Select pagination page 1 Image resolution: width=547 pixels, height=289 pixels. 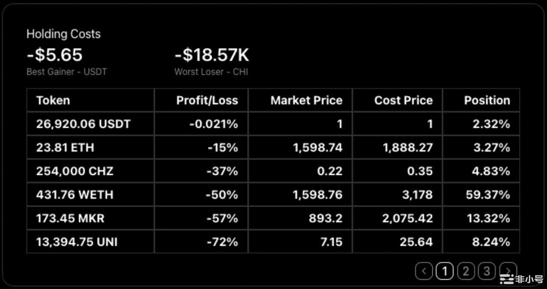445,271
